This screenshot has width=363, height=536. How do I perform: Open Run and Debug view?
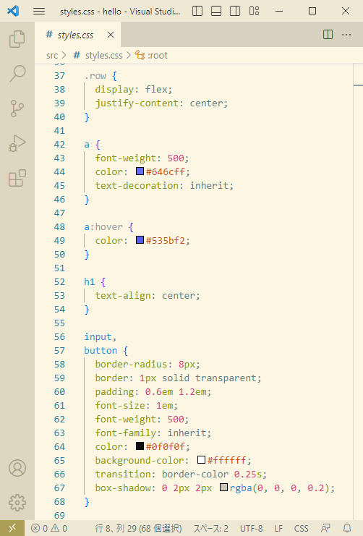click(17, 143)
